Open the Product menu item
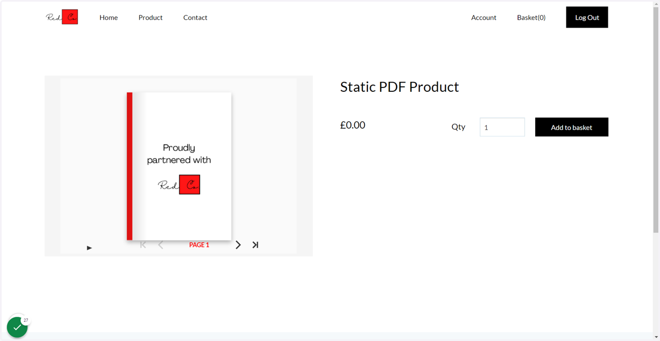Image resolution: width=660 pixels, height=341 pixels. click(150, 18)
